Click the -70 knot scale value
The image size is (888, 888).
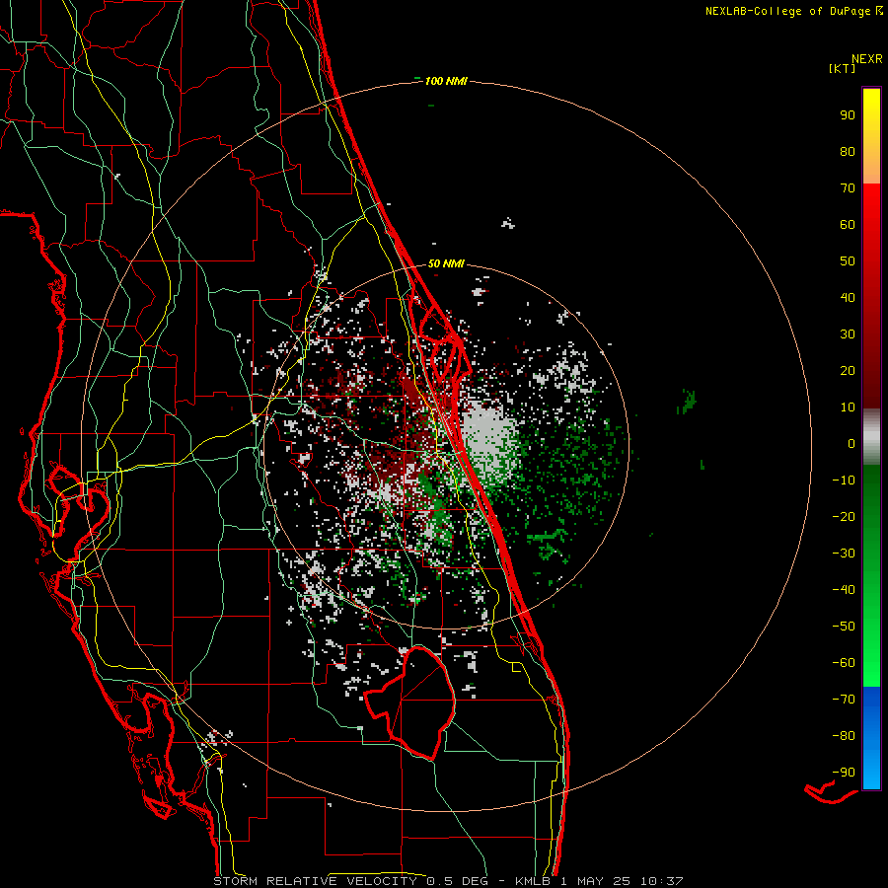[844, 700]
